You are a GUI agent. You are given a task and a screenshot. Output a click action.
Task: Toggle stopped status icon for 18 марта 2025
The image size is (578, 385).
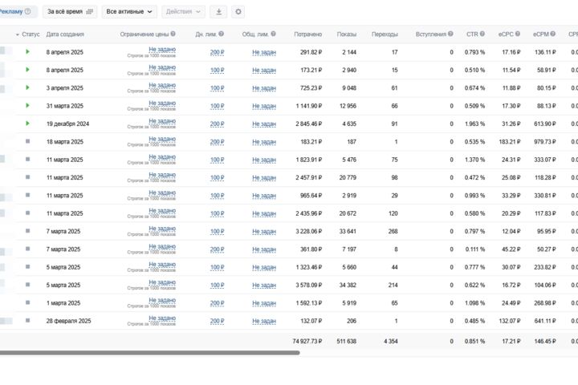coord(27,141)
